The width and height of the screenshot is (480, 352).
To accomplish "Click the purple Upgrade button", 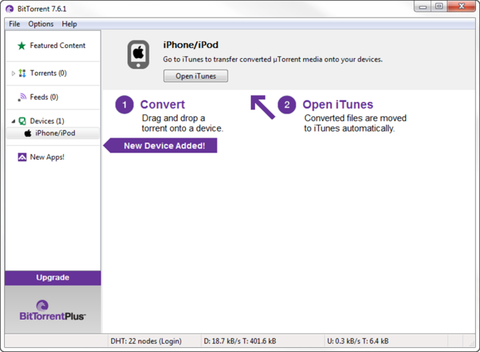I will point(53,278).
